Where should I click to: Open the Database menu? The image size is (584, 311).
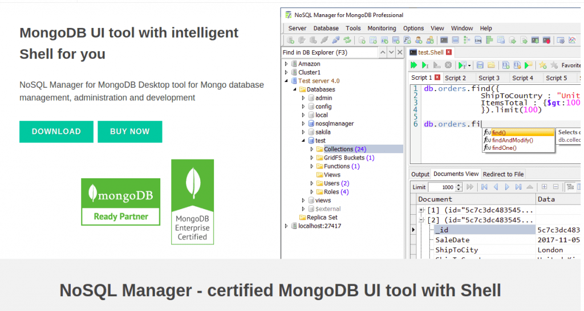[x=326, y=28]
